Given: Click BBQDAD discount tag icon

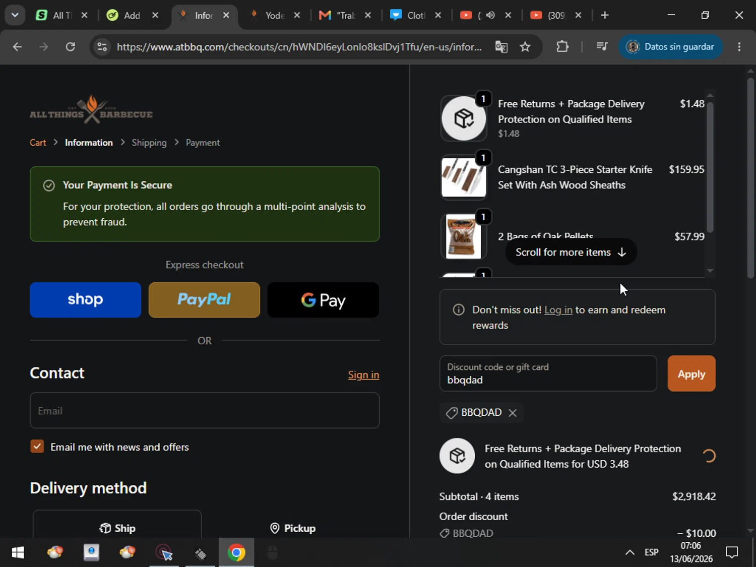Looking at the screenshot, I should click(x=452, y=413).
